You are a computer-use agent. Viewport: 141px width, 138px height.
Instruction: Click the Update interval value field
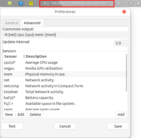[121, 43]
